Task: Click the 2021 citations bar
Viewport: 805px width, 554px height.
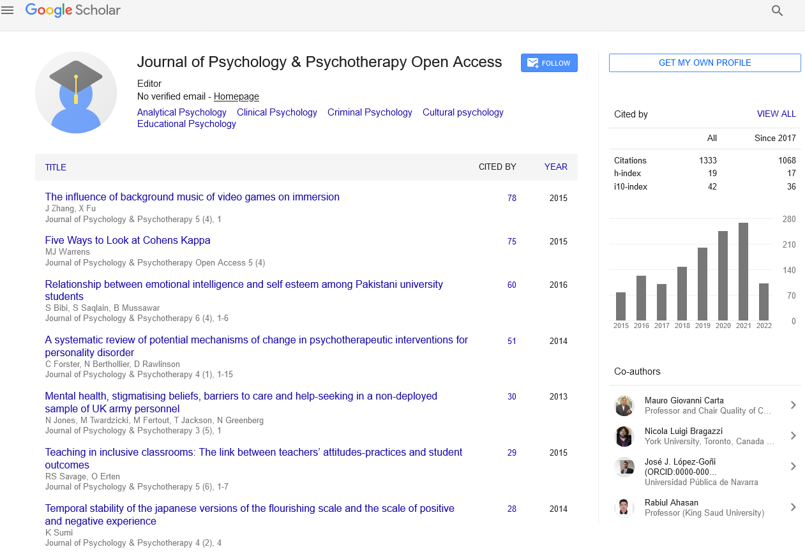Action: coord(743,271)
